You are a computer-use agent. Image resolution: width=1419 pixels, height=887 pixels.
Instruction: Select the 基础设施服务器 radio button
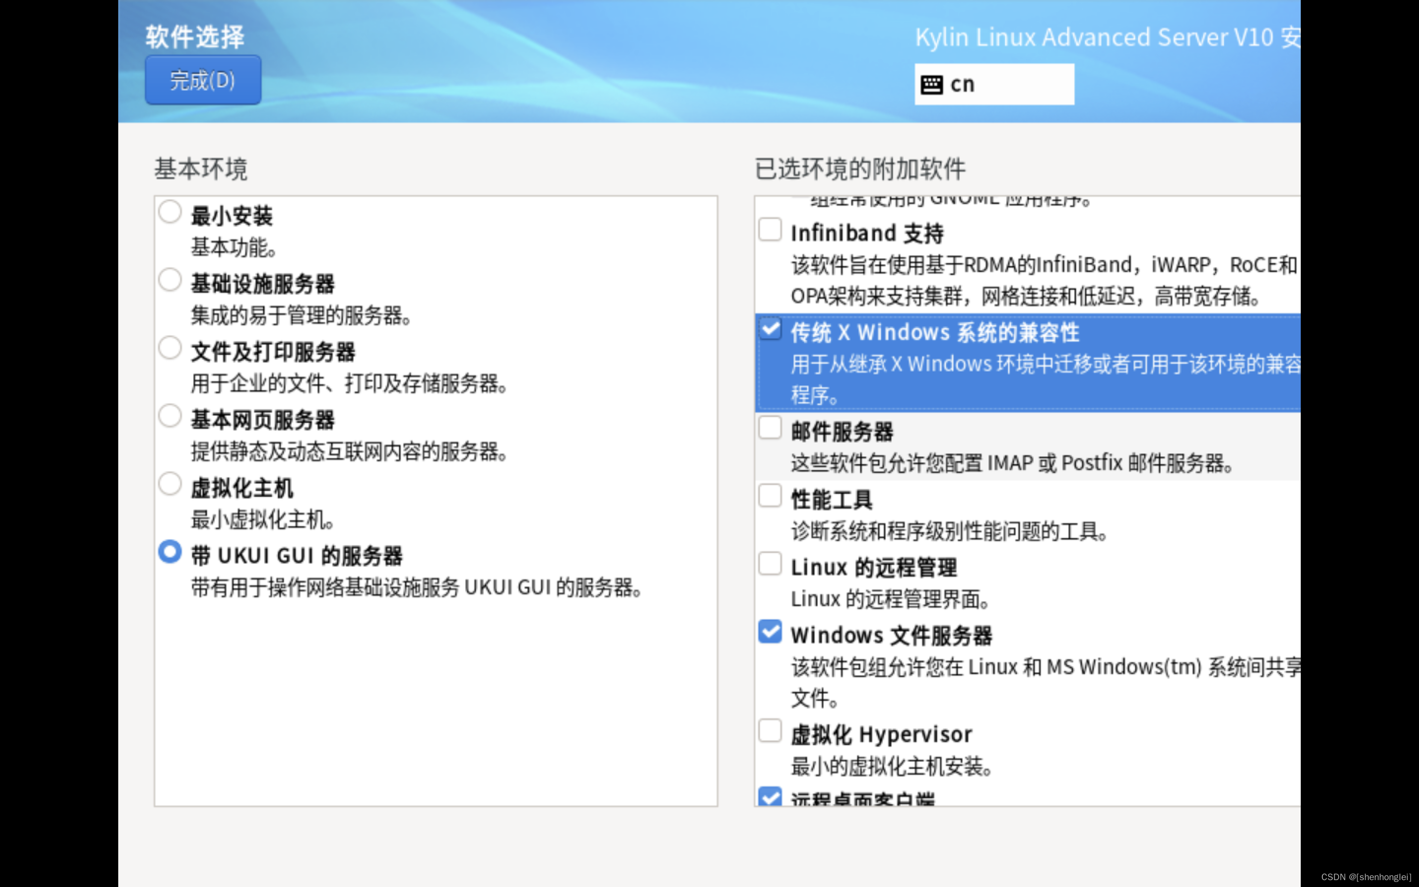169,280
